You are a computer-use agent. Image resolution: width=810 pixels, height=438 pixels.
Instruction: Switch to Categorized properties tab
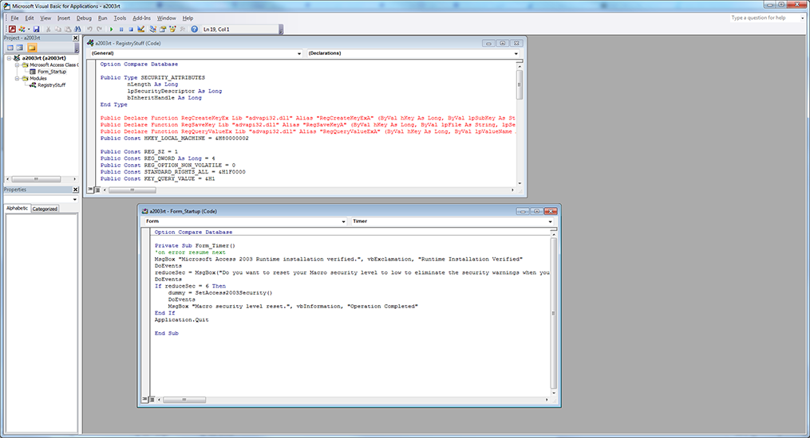point(45,209)
